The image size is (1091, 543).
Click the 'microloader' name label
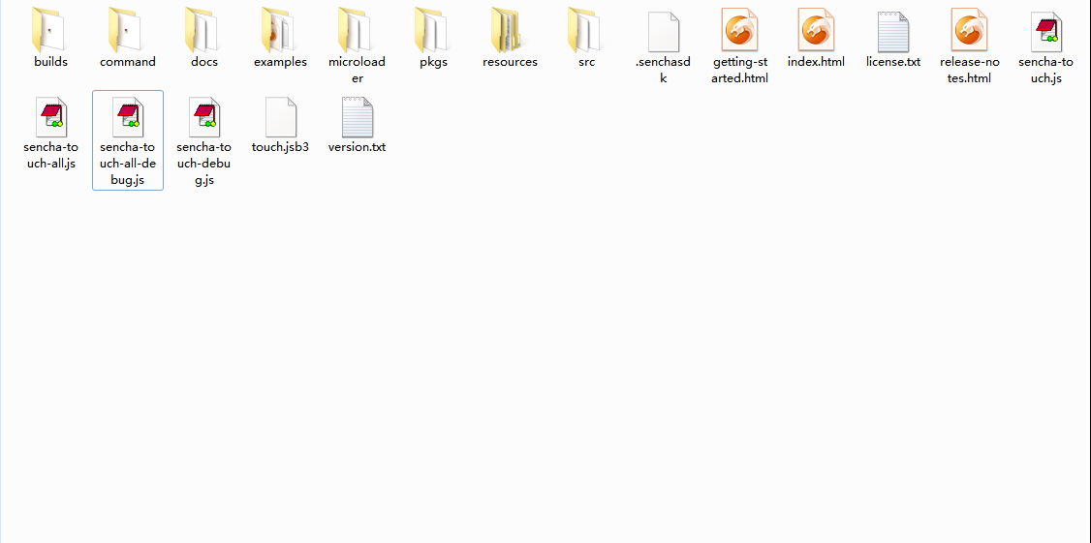tap(357, 71)
